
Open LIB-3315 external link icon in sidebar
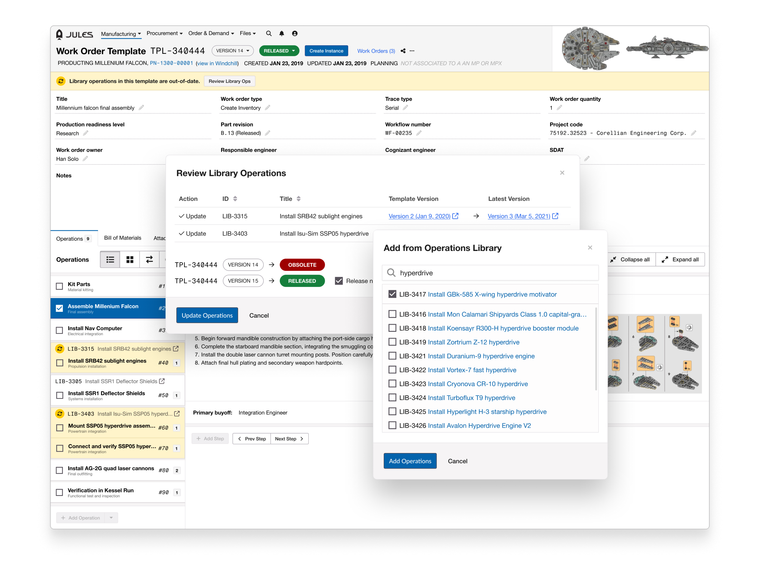pyautogui.click(x=176, y=349)
